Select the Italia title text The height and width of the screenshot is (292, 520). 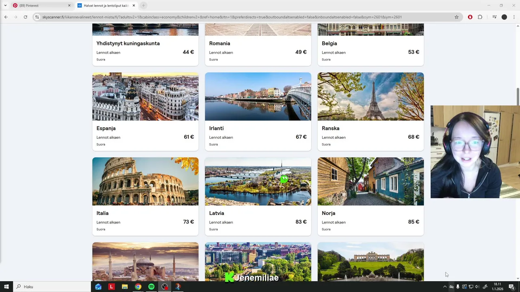pos(102,213)
